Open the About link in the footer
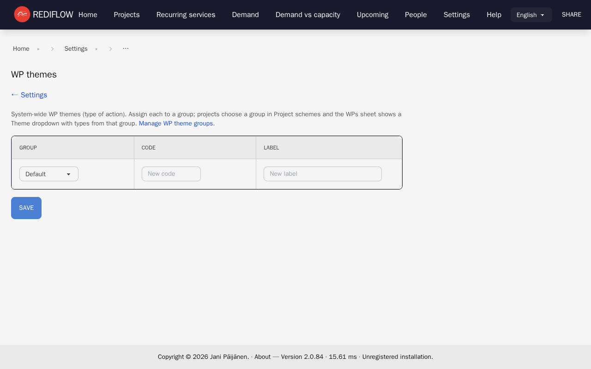 pos(262,357)
